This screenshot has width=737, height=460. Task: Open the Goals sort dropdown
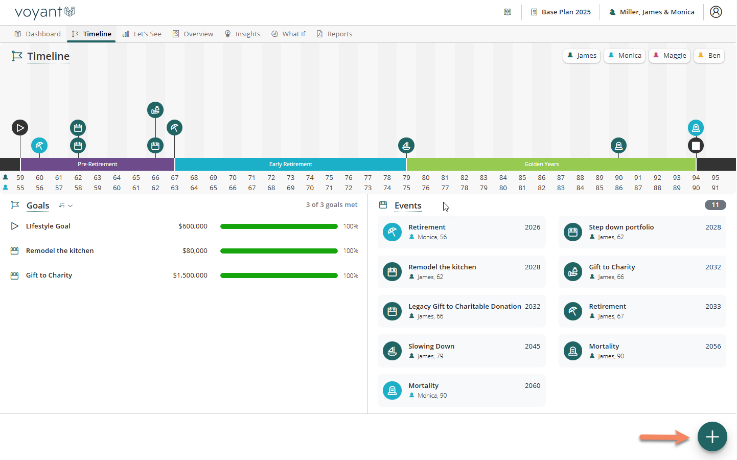65,205
